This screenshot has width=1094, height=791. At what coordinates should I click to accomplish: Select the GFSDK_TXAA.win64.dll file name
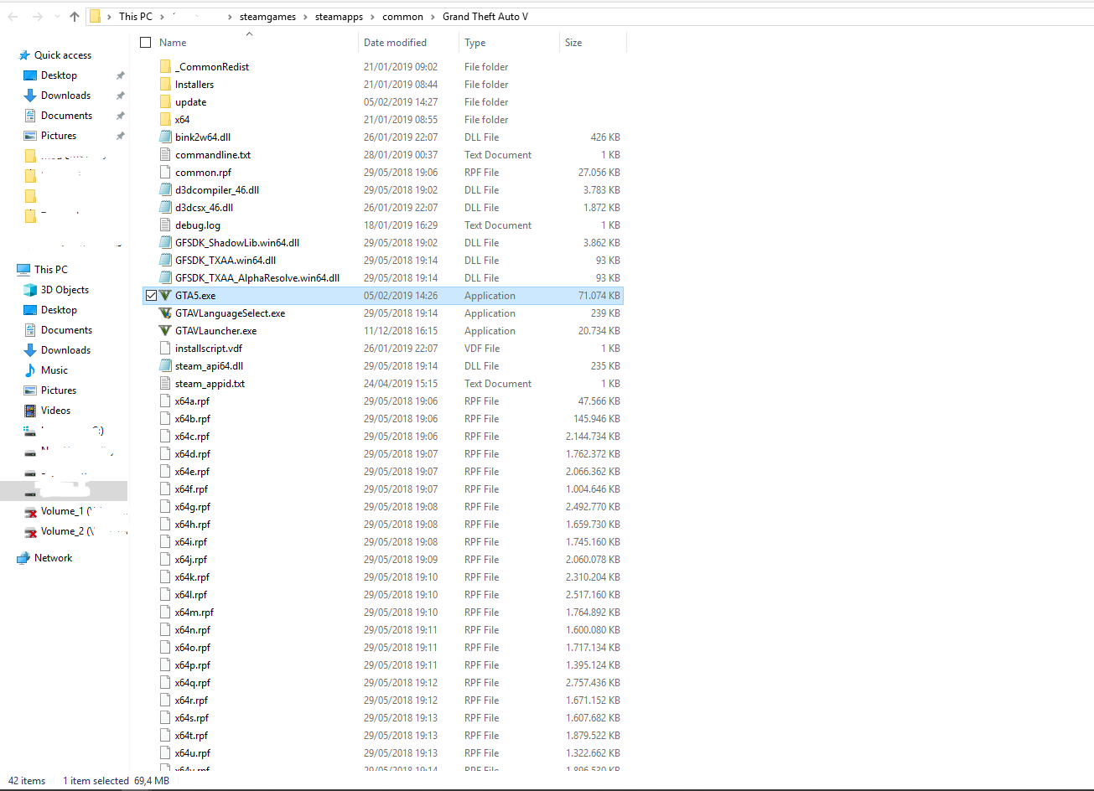click(x=226, y=261)
